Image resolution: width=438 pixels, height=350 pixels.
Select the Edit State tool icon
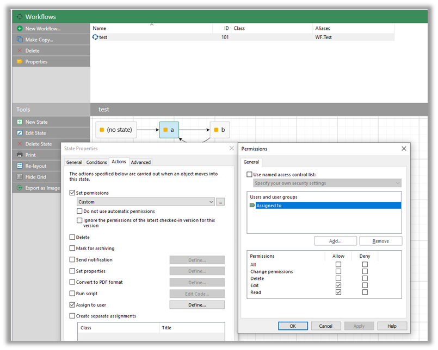(20, 133)
